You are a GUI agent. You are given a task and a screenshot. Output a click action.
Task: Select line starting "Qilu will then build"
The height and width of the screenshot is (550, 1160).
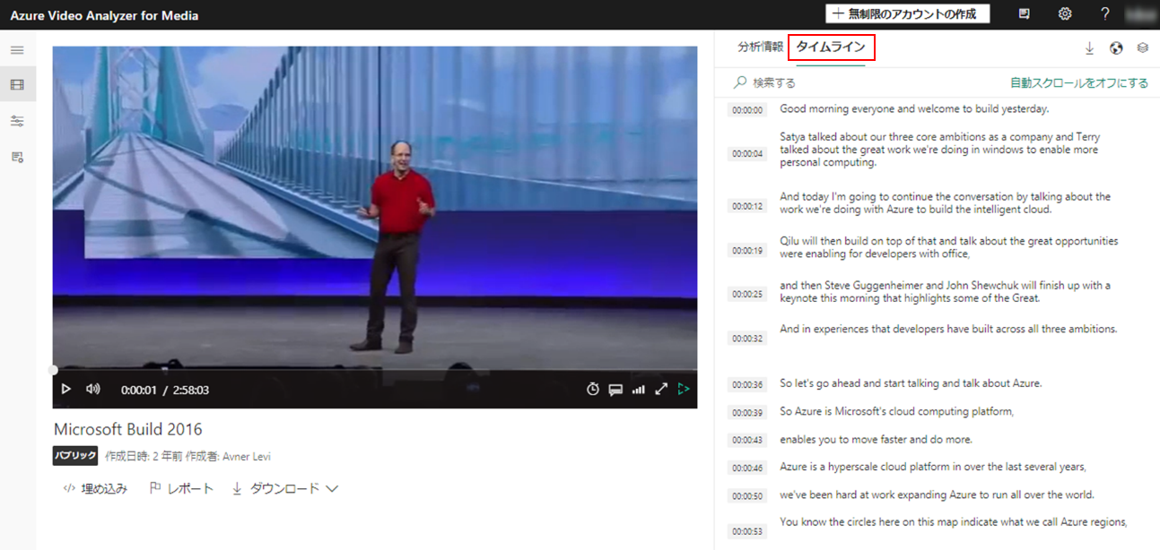(x=949, y=247)
